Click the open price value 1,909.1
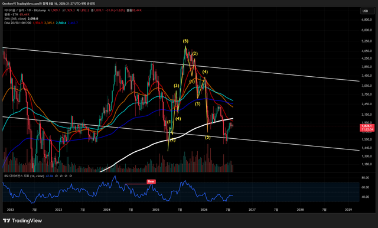 [55, 11]
